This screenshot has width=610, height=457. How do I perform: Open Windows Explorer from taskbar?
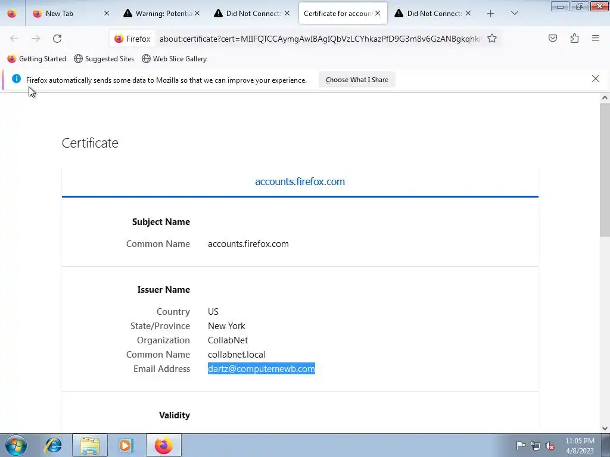click(90, 445)
